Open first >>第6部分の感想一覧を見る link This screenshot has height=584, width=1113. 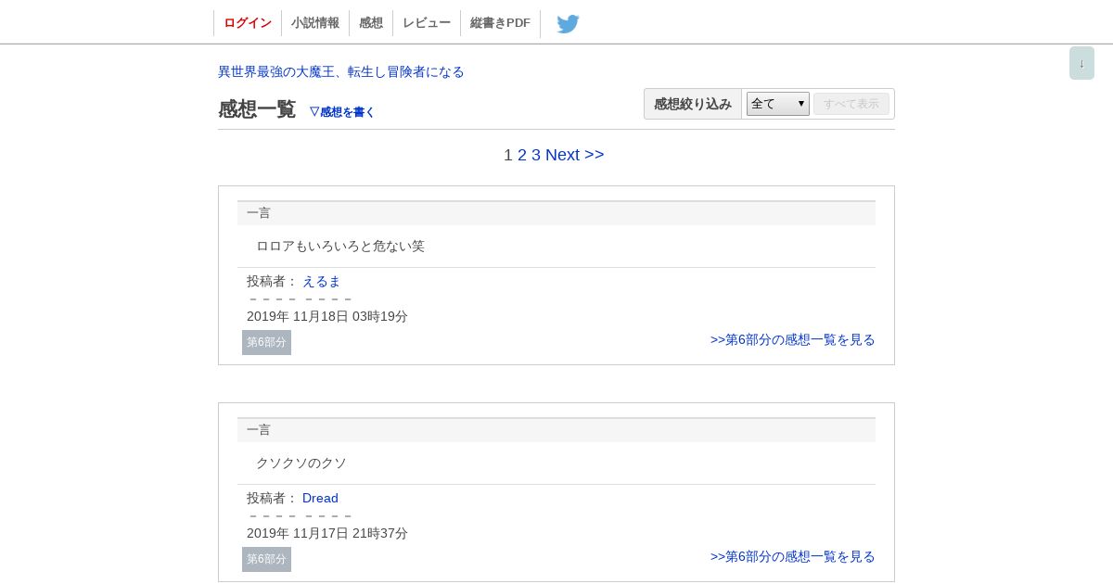793,339
